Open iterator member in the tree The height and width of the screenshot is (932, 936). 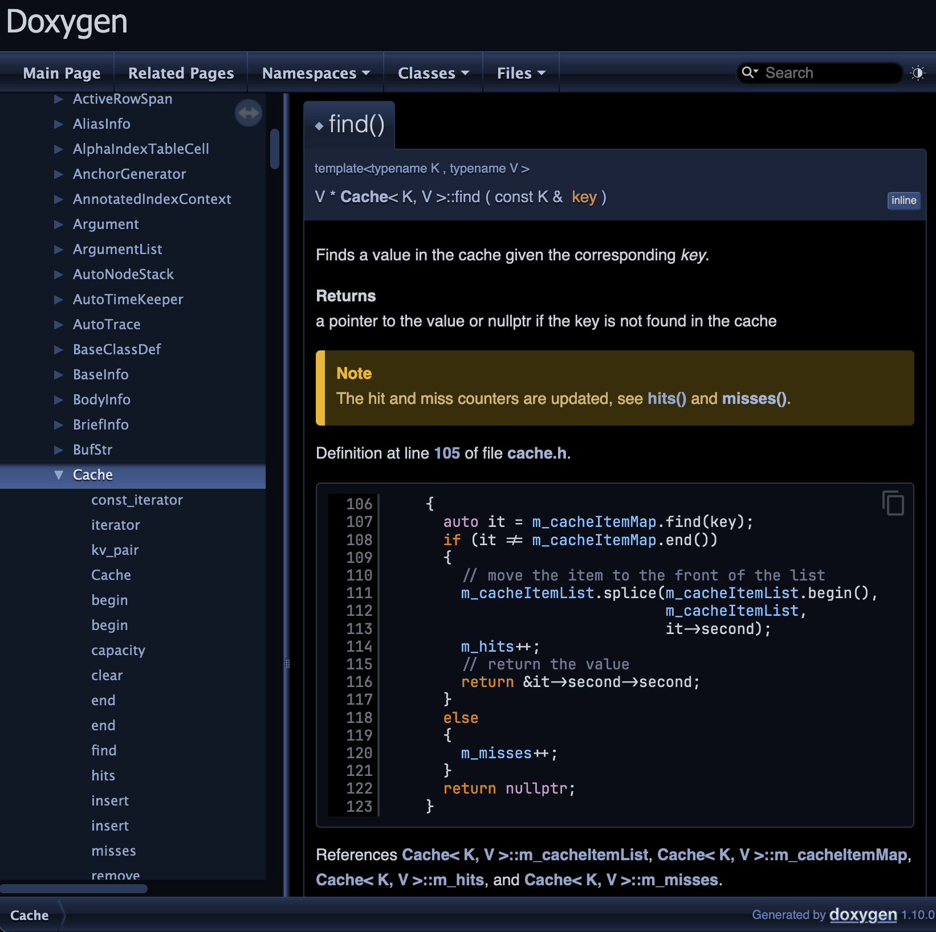(x=116, y=525)
